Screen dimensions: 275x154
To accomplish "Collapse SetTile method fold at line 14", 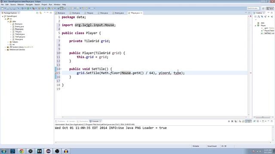I will (61, 69).
